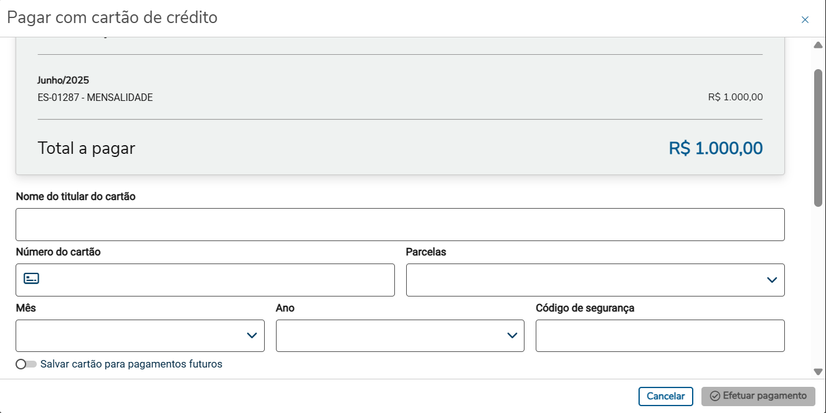826x413 pixels.
Task: Click the ES-01287 - MENSALIDADE line item
Action: (95, 98)
